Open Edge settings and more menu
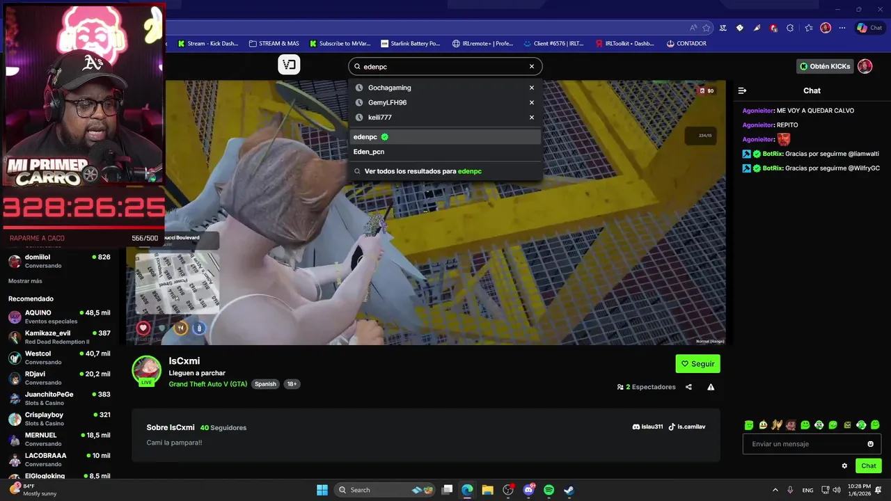The image size is (891, 501). [x=842, y=28]
